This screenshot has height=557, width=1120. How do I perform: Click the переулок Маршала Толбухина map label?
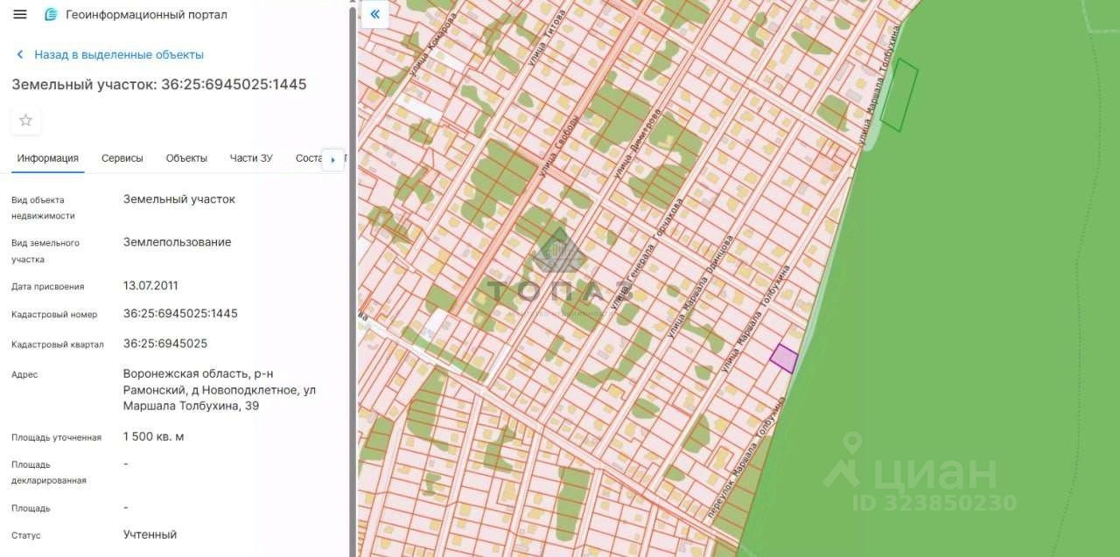coord(748,456)
